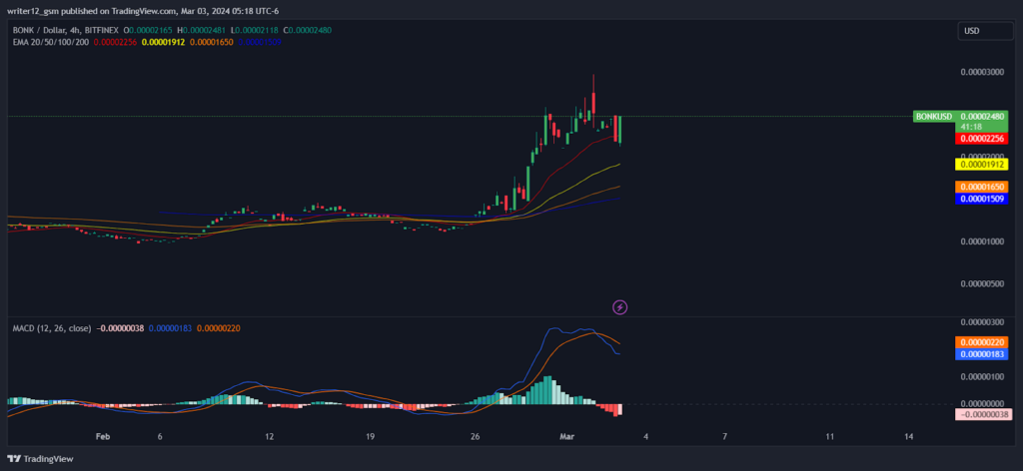
Task: Click the BONKUSD price label
Action: pyautogui.click(x=934, y=116)
